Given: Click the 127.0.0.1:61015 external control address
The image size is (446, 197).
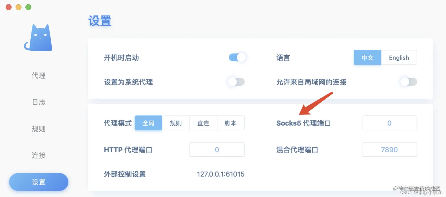Looking at the screenshot, I should [221, 174].
